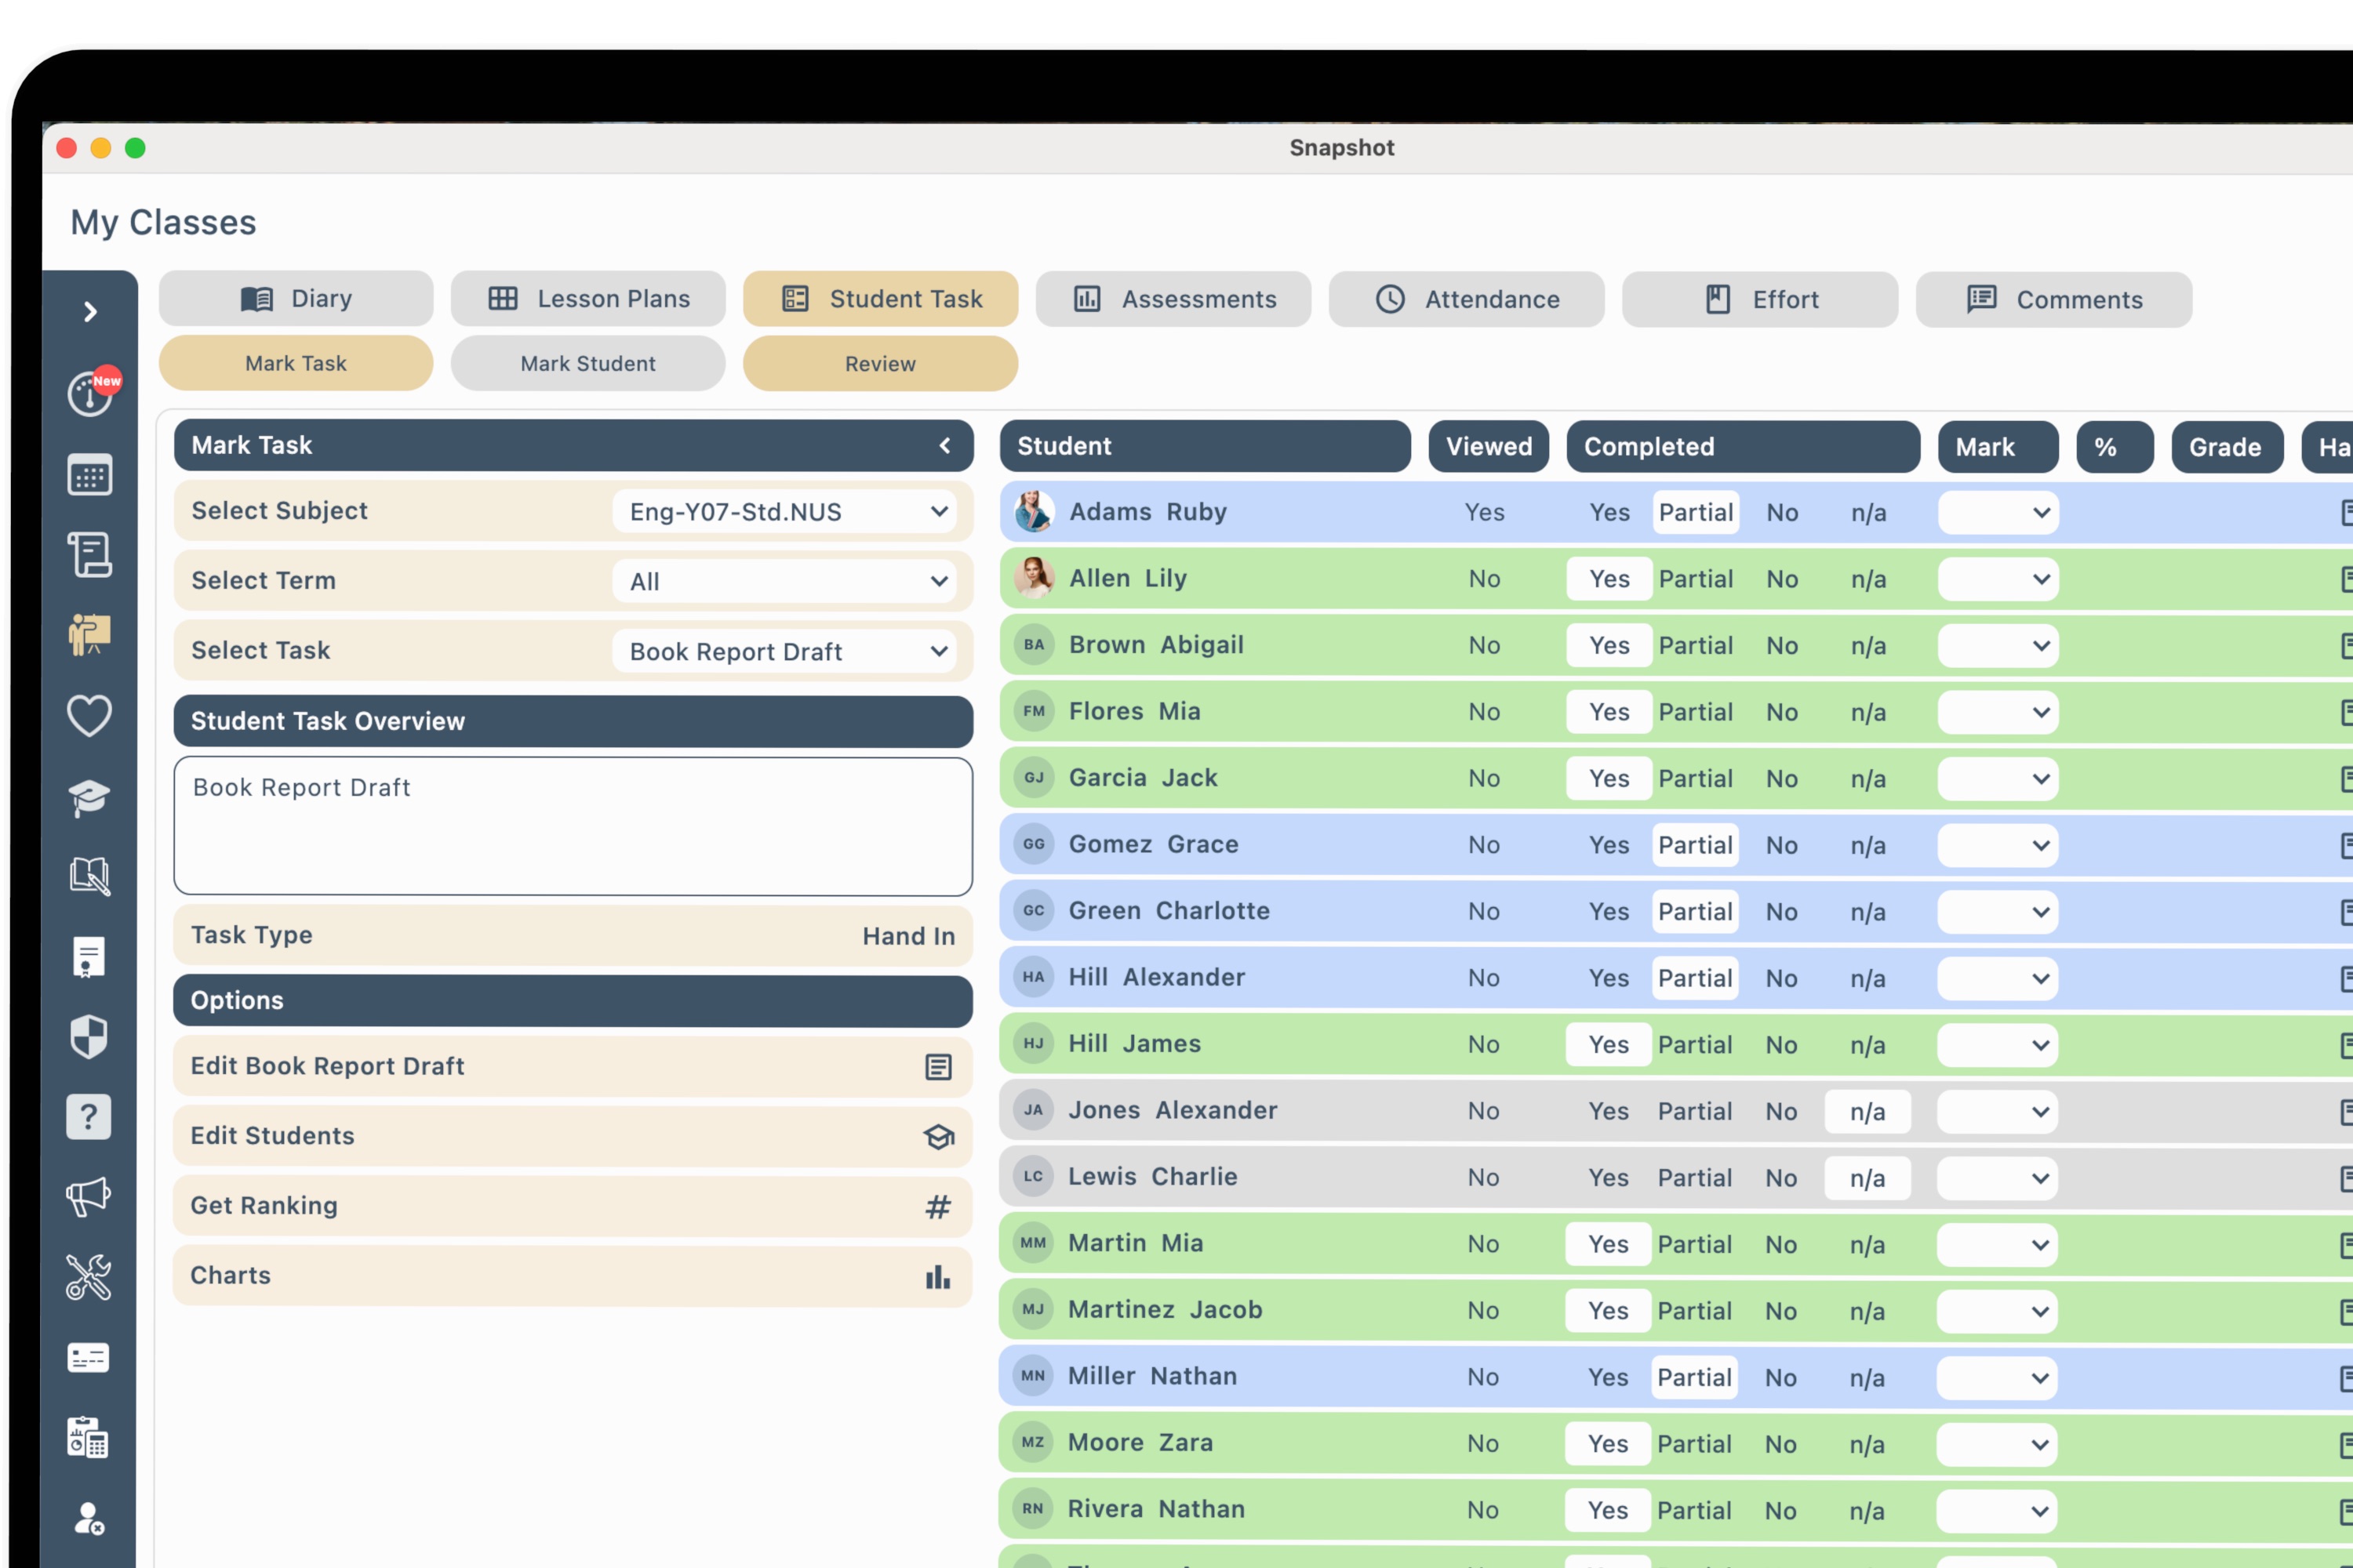Switch to the Effort tab
This screenshot has width=2353, height=1568.
(x=1760, y=300)
